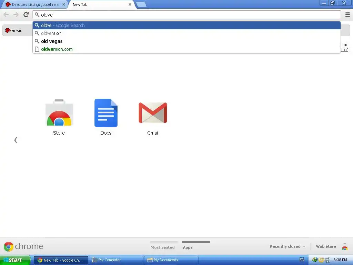Click the 3:38 PM clock

340,260
